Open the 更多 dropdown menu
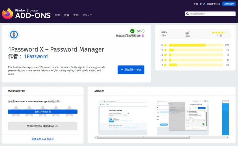Image resolution: width=238 pixels, height=146 pixels. tap(87, 15)
